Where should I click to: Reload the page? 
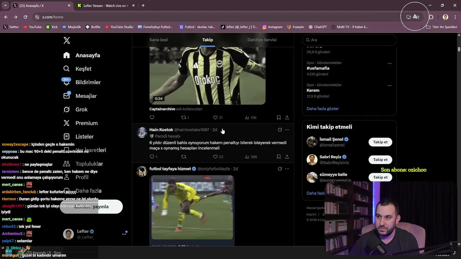point(25,17)
